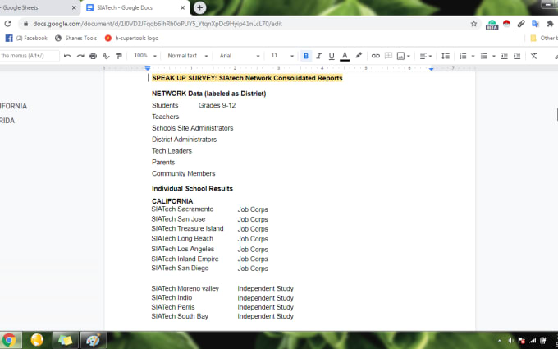The height and width of the screenshot is (349, 558).
Task: Open the h-supertools logo bookmark
Action: tap(131, 38)
